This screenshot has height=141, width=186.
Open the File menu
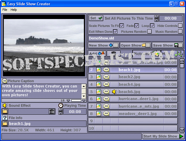pyautogui.click(x=5, y=10)
